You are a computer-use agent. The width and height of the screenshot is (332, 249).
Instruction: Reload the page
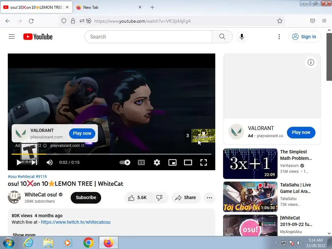pyautogui.click(x=31, y=21)
